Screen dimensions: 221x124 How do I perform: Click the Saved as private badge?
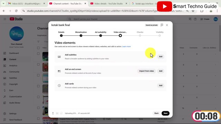point(152,25)
